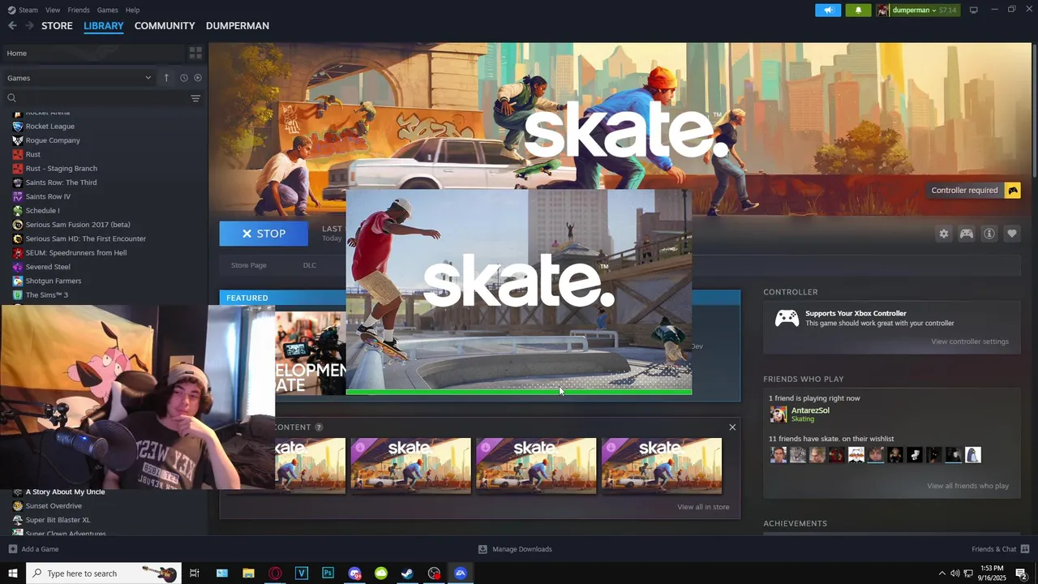The height and width of the screenshot is (584, 1038).
Task: Click the Add a Game plus icon
Action: (12, 549)
